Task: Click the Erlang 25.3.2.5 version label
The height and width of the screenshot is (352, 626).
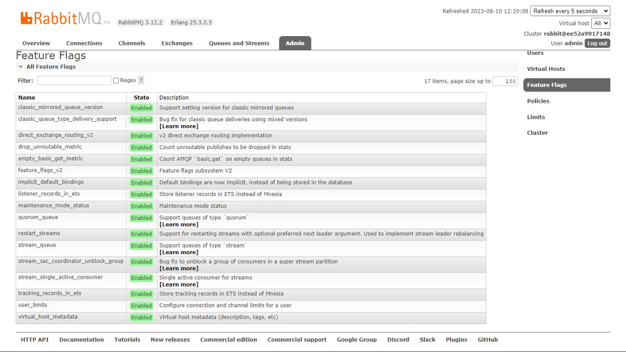Action: tap(191, 22)
